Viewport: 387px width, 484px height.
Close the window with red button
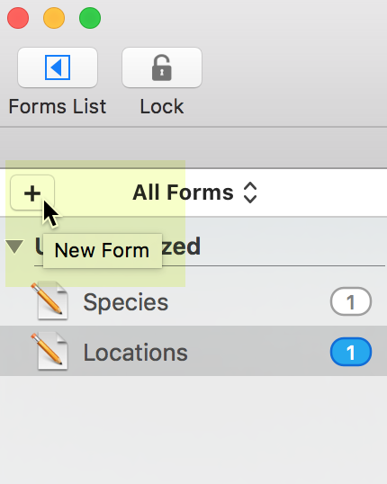coord(18,18)
